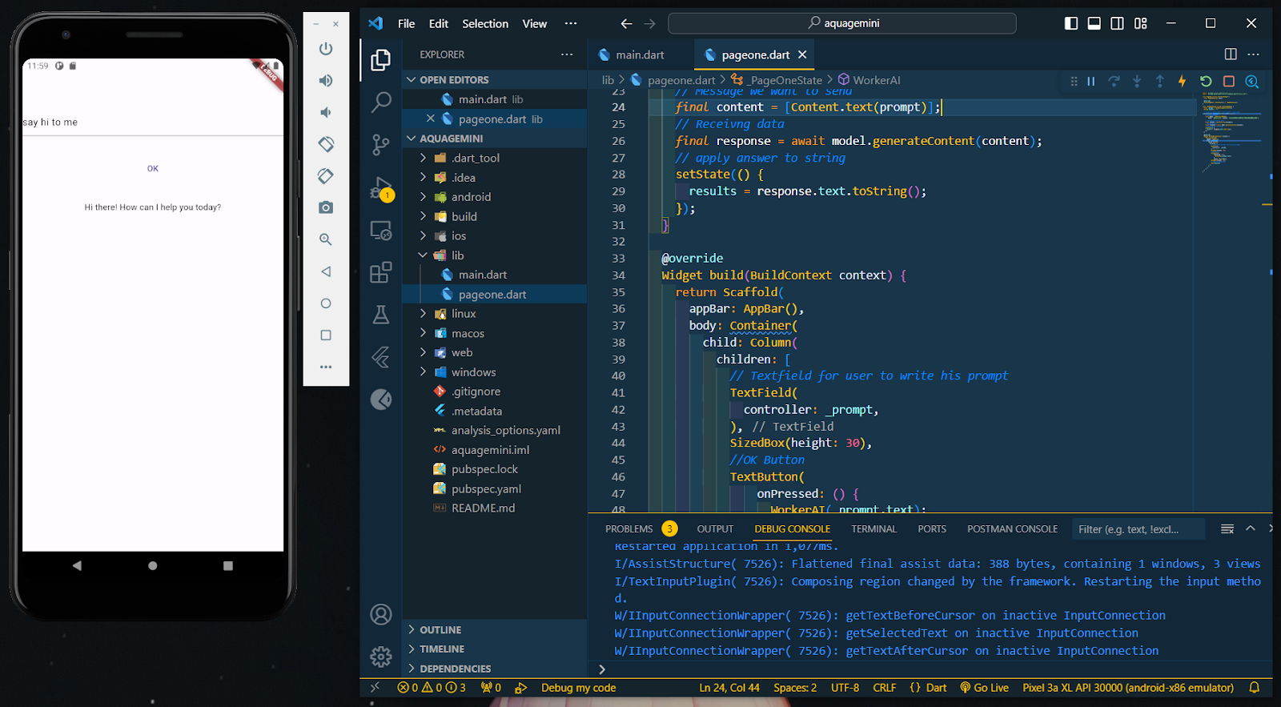Toggle the primary side bar layout
1281x707 pixels.
(1071, 23)
